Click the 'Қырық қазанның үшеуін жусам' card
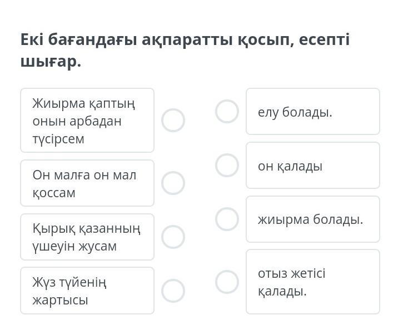Screen dimensions: 393x335 click(87, 237)
